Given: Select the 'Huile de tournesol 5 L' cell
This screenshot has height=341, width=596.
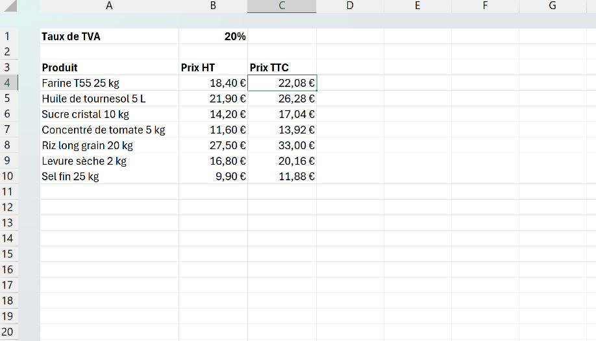Looking at the screenshot, I should click(x=110, y=99).
